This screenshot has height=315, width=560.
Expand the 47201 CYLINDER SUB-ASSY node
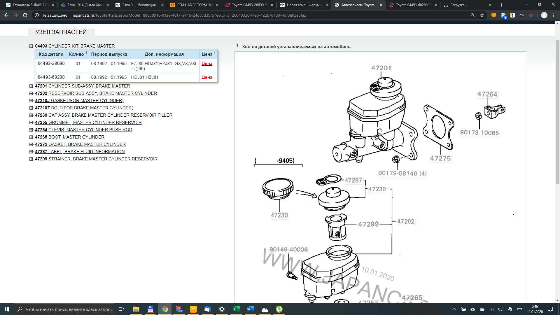31,86
